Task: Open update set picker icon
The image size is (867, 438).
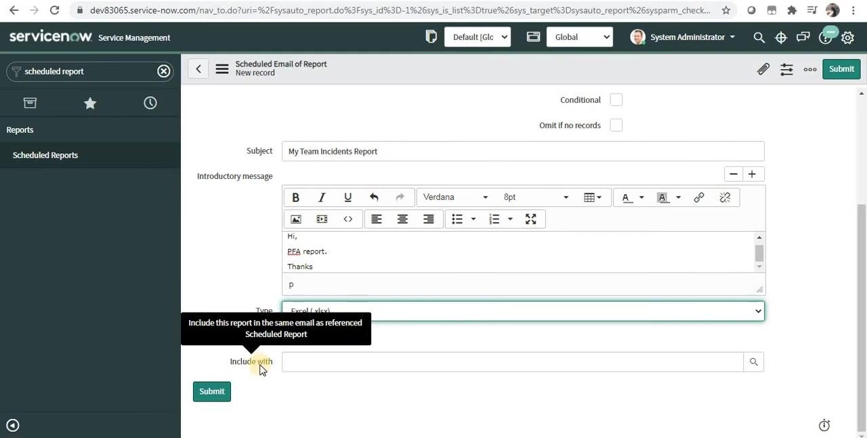Action: coord(431,37)
